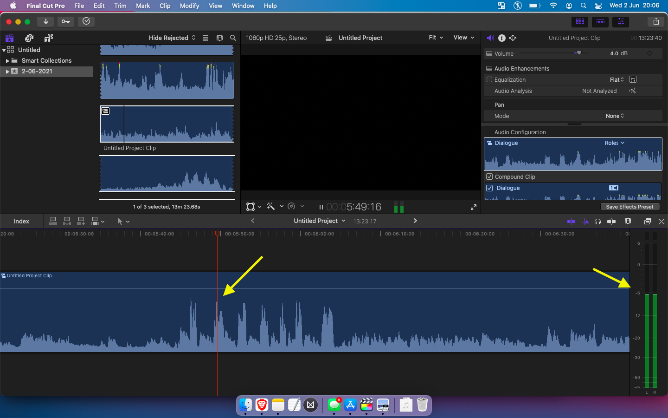This screenshot has height=418, width=668.
Task: Expand the Smart Collections folder
Action: coord(7,61)
